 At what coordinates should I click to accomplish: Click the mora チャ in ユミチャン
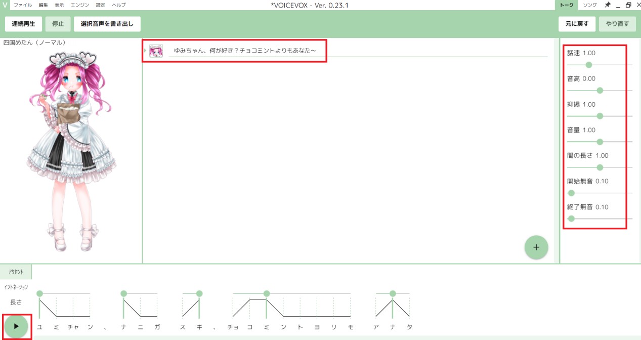coord(73,327)
